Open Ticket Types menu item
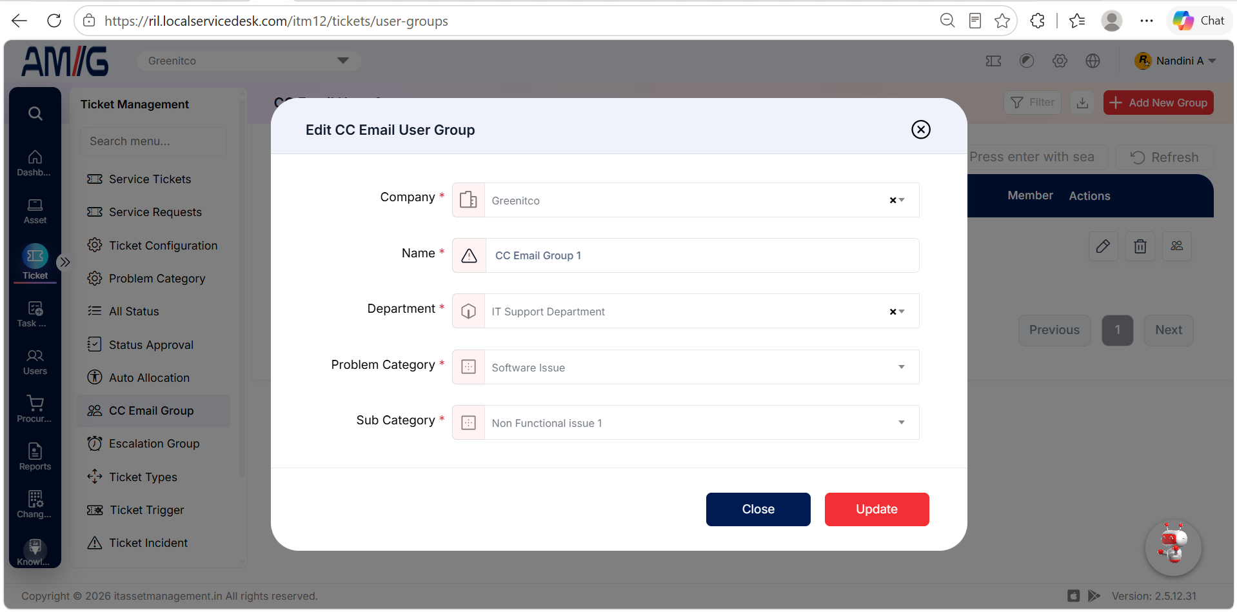Viewport: 1237px width, 612px height. coord(153,477)
